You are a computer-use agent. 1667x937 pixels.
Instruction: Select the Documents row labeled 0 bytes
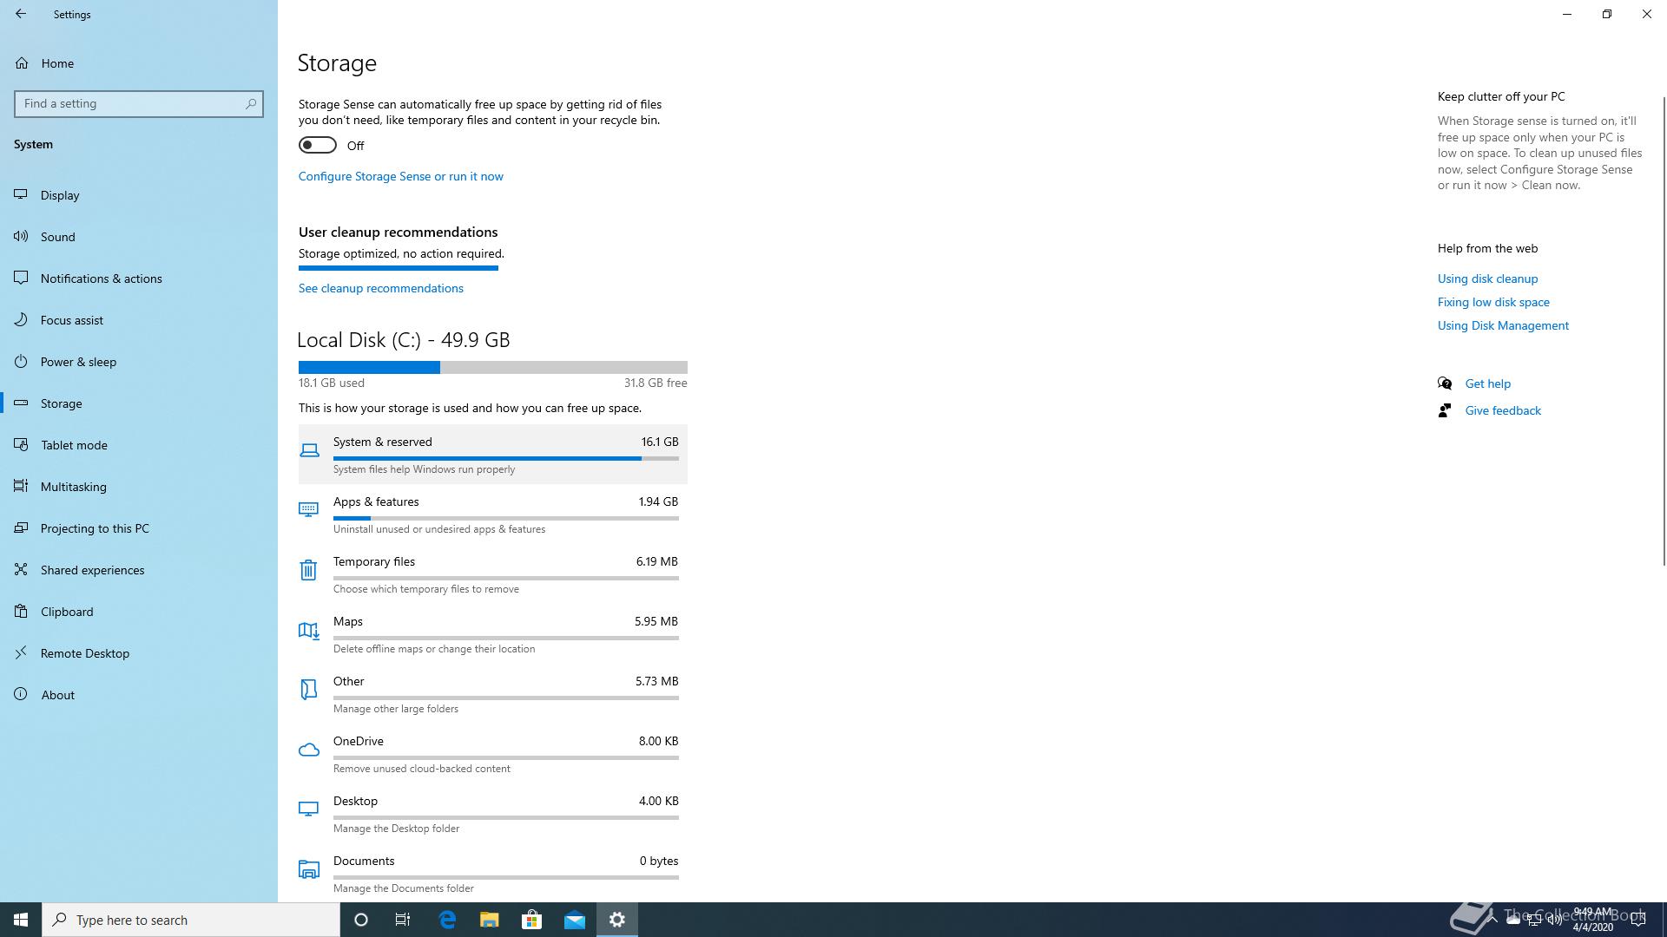[493, 874]
